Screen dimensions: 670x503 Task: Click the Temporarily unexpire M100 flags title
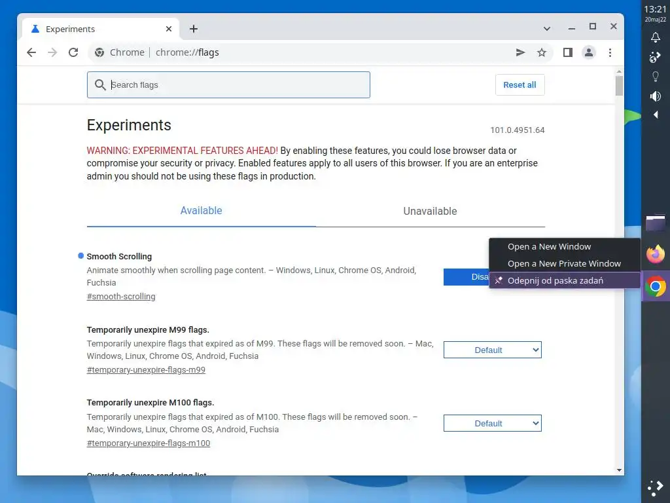click(150, 403)
